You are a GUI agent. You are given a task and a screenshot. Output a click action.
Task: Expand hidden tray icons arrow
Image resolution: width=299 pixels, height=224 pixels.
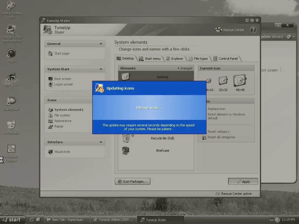277,220
